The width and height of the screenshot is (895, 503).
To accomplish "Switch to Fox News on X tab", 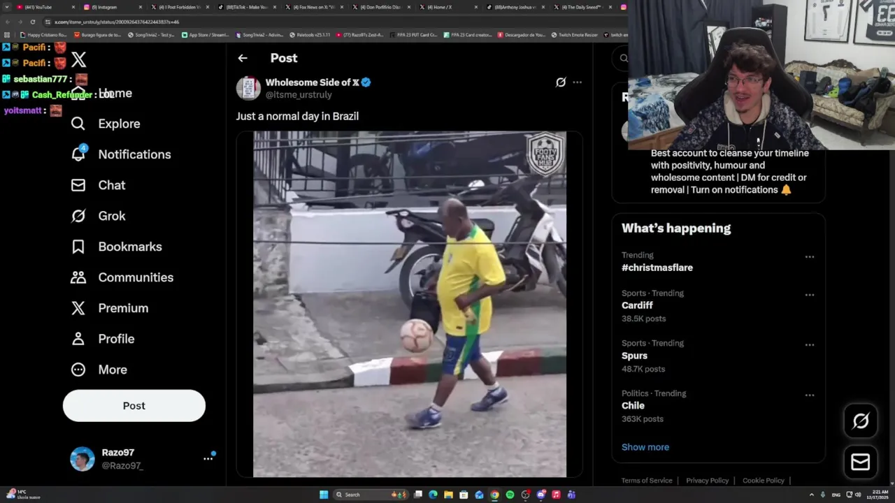I will (x=313, y=7).
